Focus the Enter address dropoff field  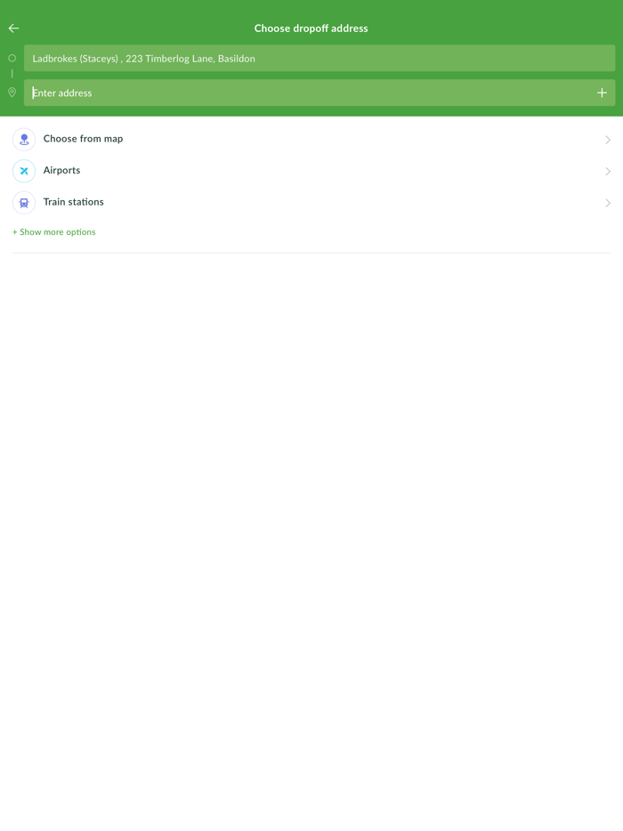320,93
